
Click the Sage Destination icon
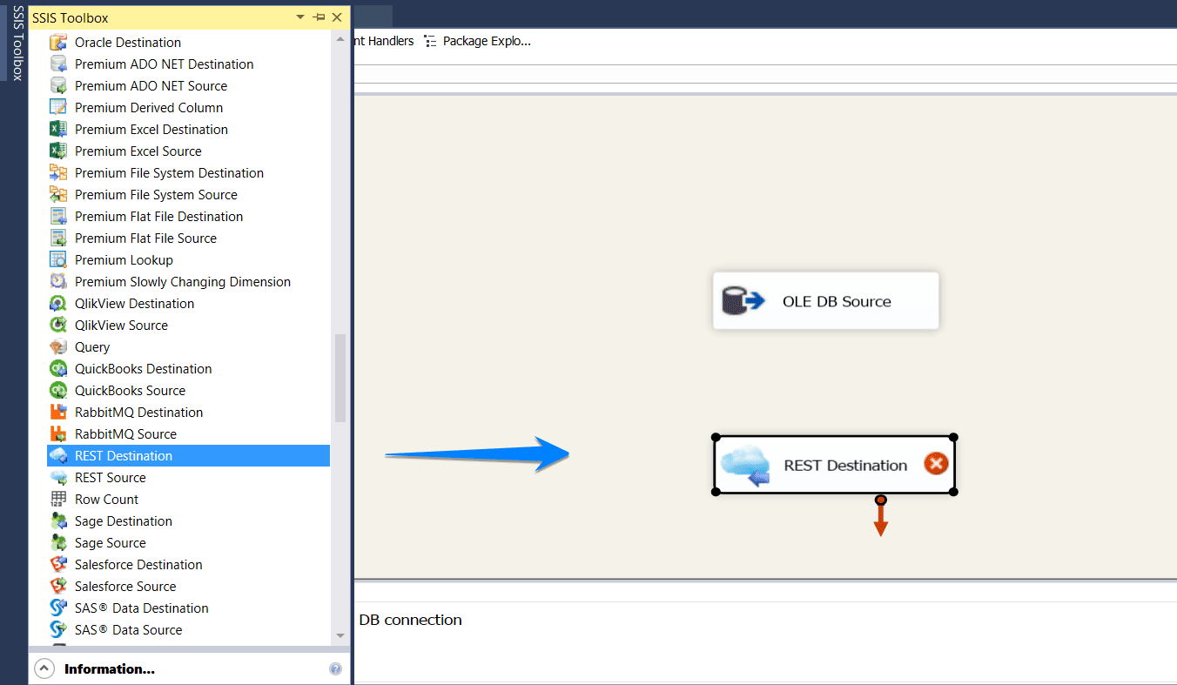pos(58,520)
